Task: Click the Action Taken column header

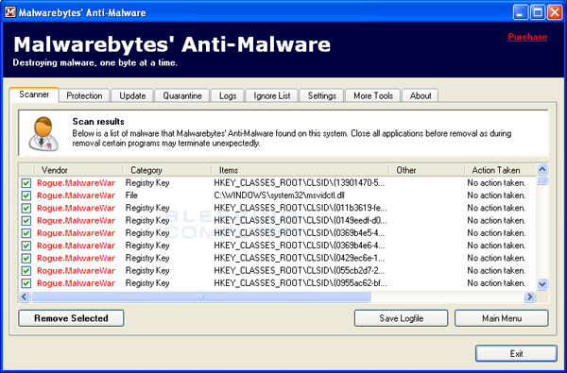Action: coord(501,170)
